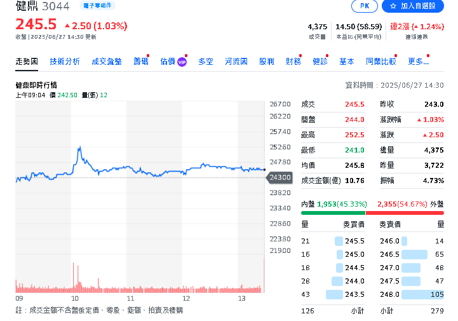This screenshot has height=321, width=458.
Task: Click bid price 243.5 row
Action: (333, 294)
